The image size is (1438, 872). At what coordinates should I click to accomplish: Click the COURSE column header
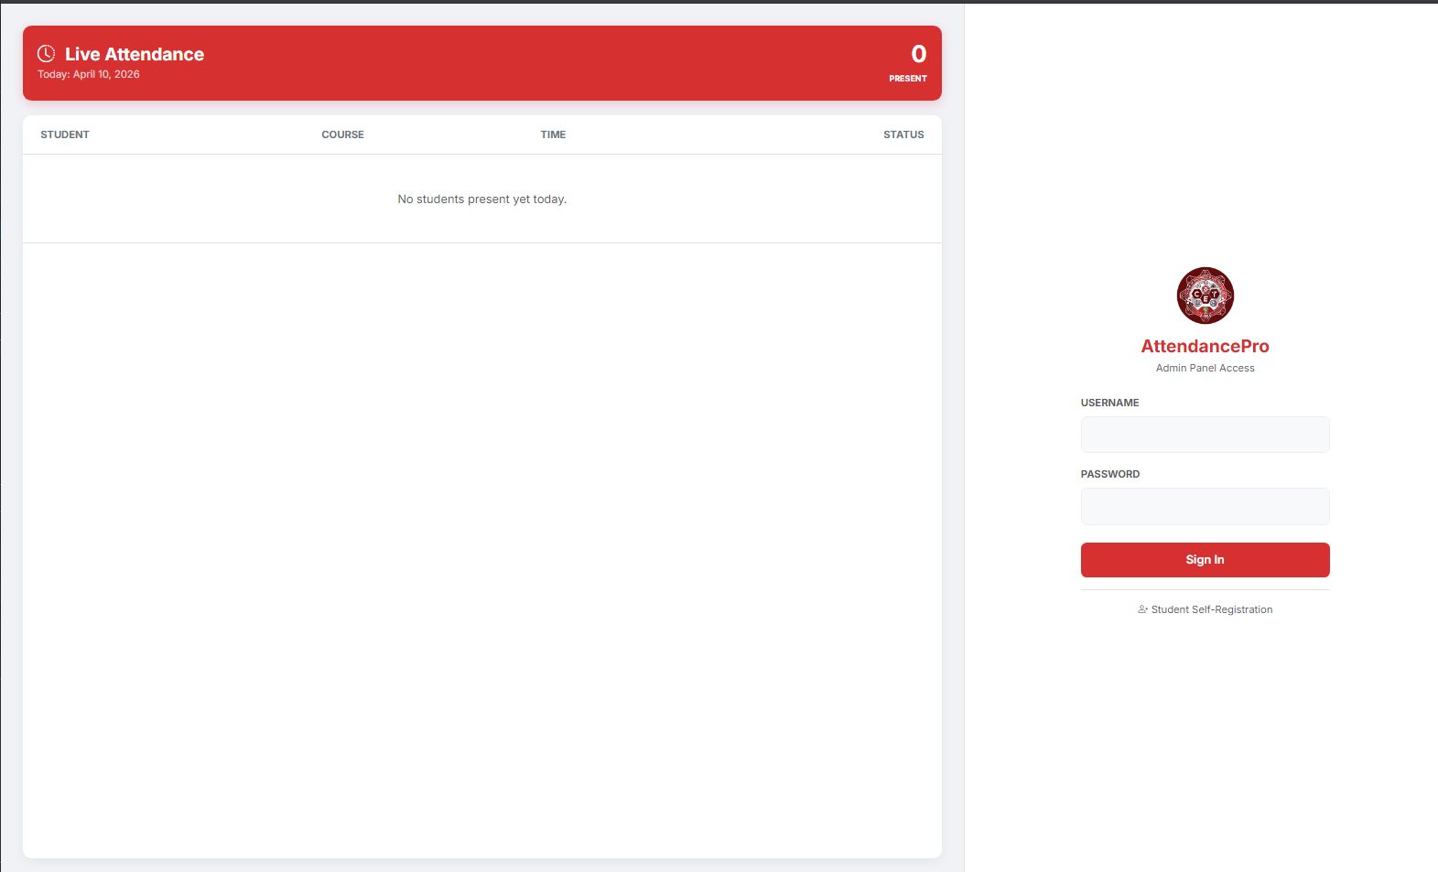point(342,135)
